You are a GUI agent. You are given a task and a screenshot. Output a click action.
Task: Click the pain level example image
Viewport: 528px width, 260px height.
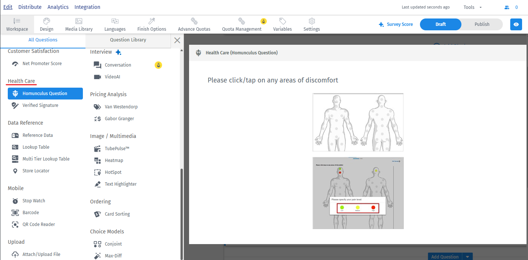358,193
